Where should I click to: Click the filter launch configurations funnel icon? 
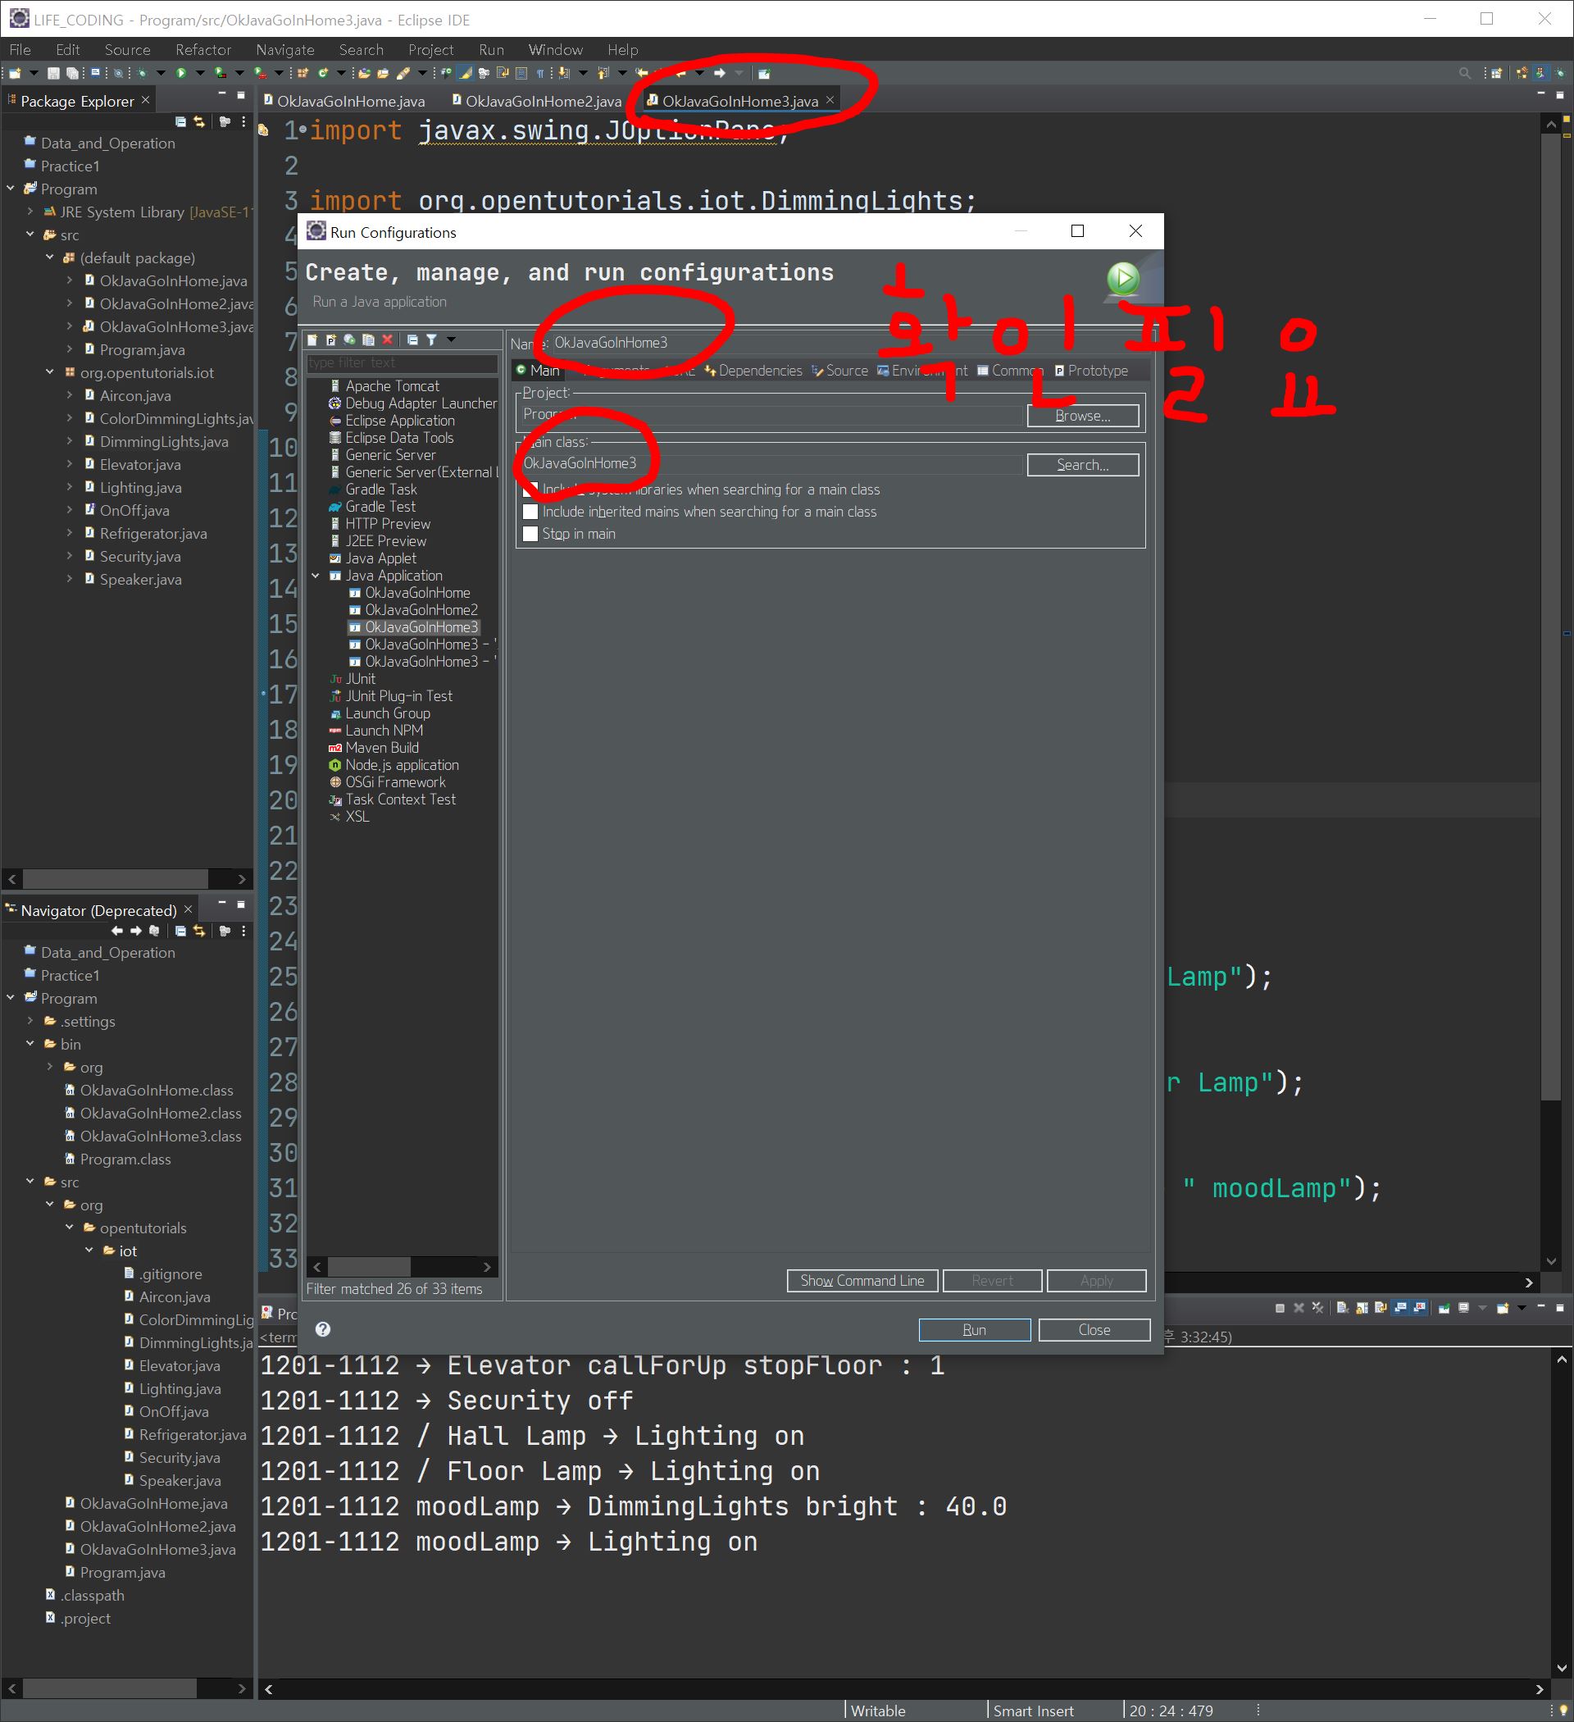pos(432,340)
